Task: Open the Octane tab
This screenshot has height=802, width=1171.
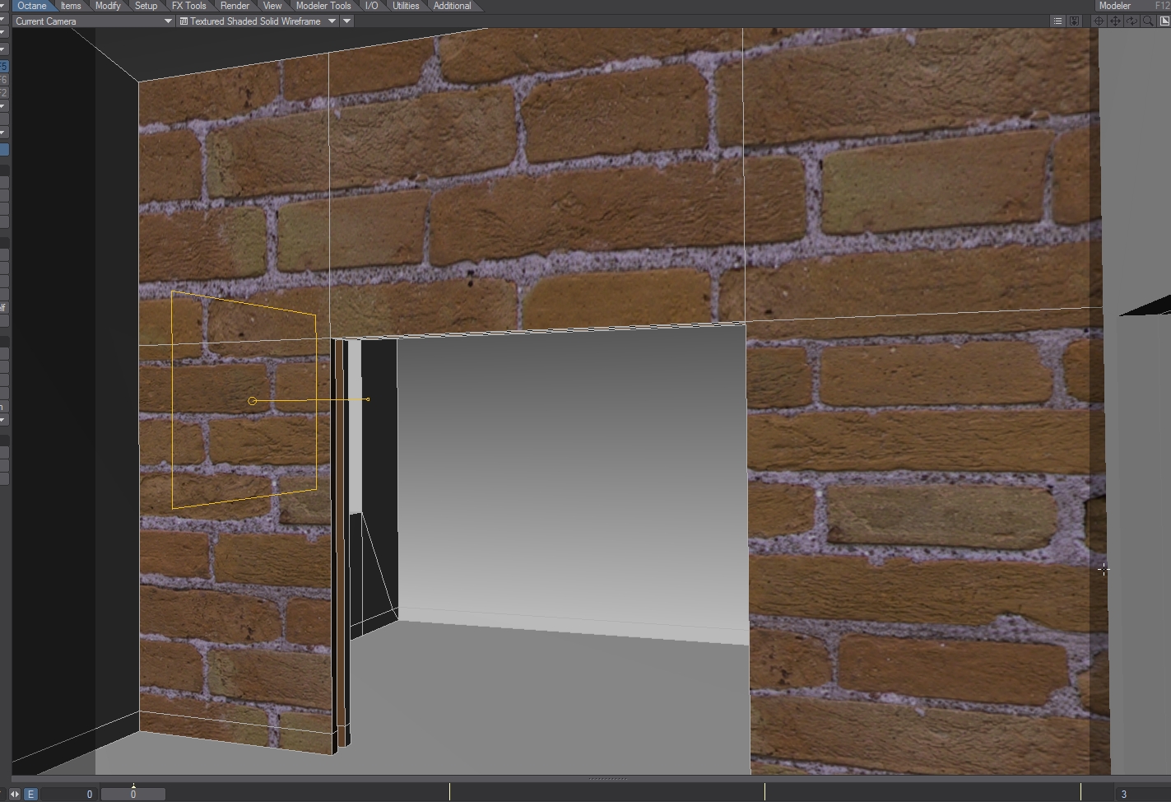Action: pyautogui.click(x=32, y=6)
